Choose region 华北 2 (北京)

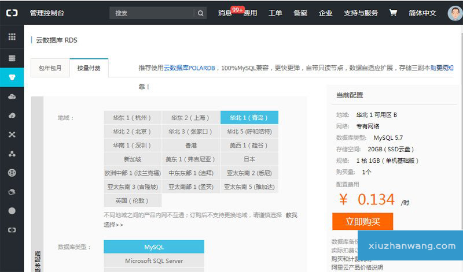coord(133,131)
